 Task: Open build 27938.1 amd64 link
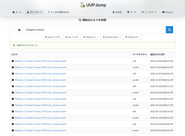[x=40, y=124]
